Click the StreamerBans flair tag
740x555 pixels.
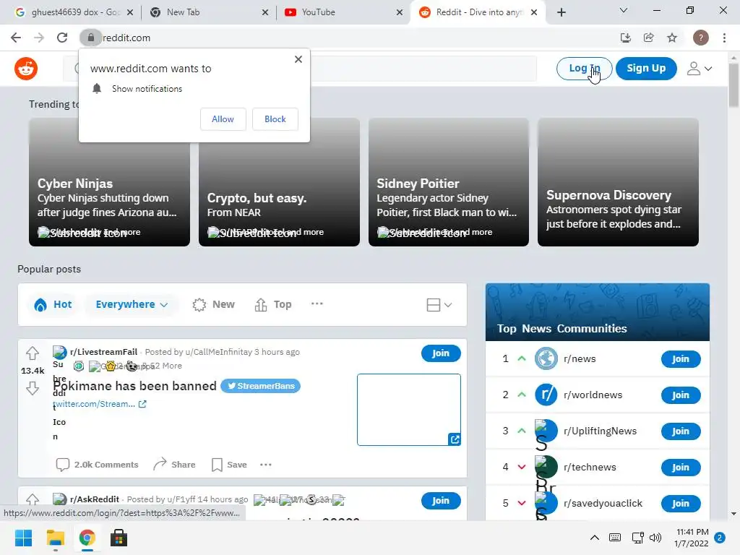[260, 386]
